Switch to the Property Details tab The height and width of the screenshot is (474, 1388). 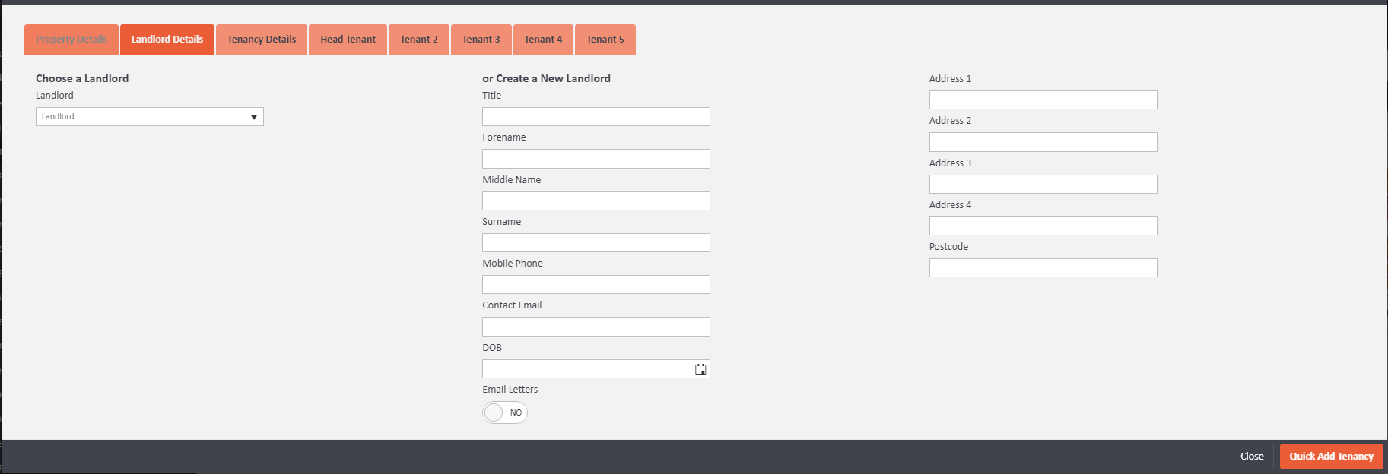click(71, 39)
